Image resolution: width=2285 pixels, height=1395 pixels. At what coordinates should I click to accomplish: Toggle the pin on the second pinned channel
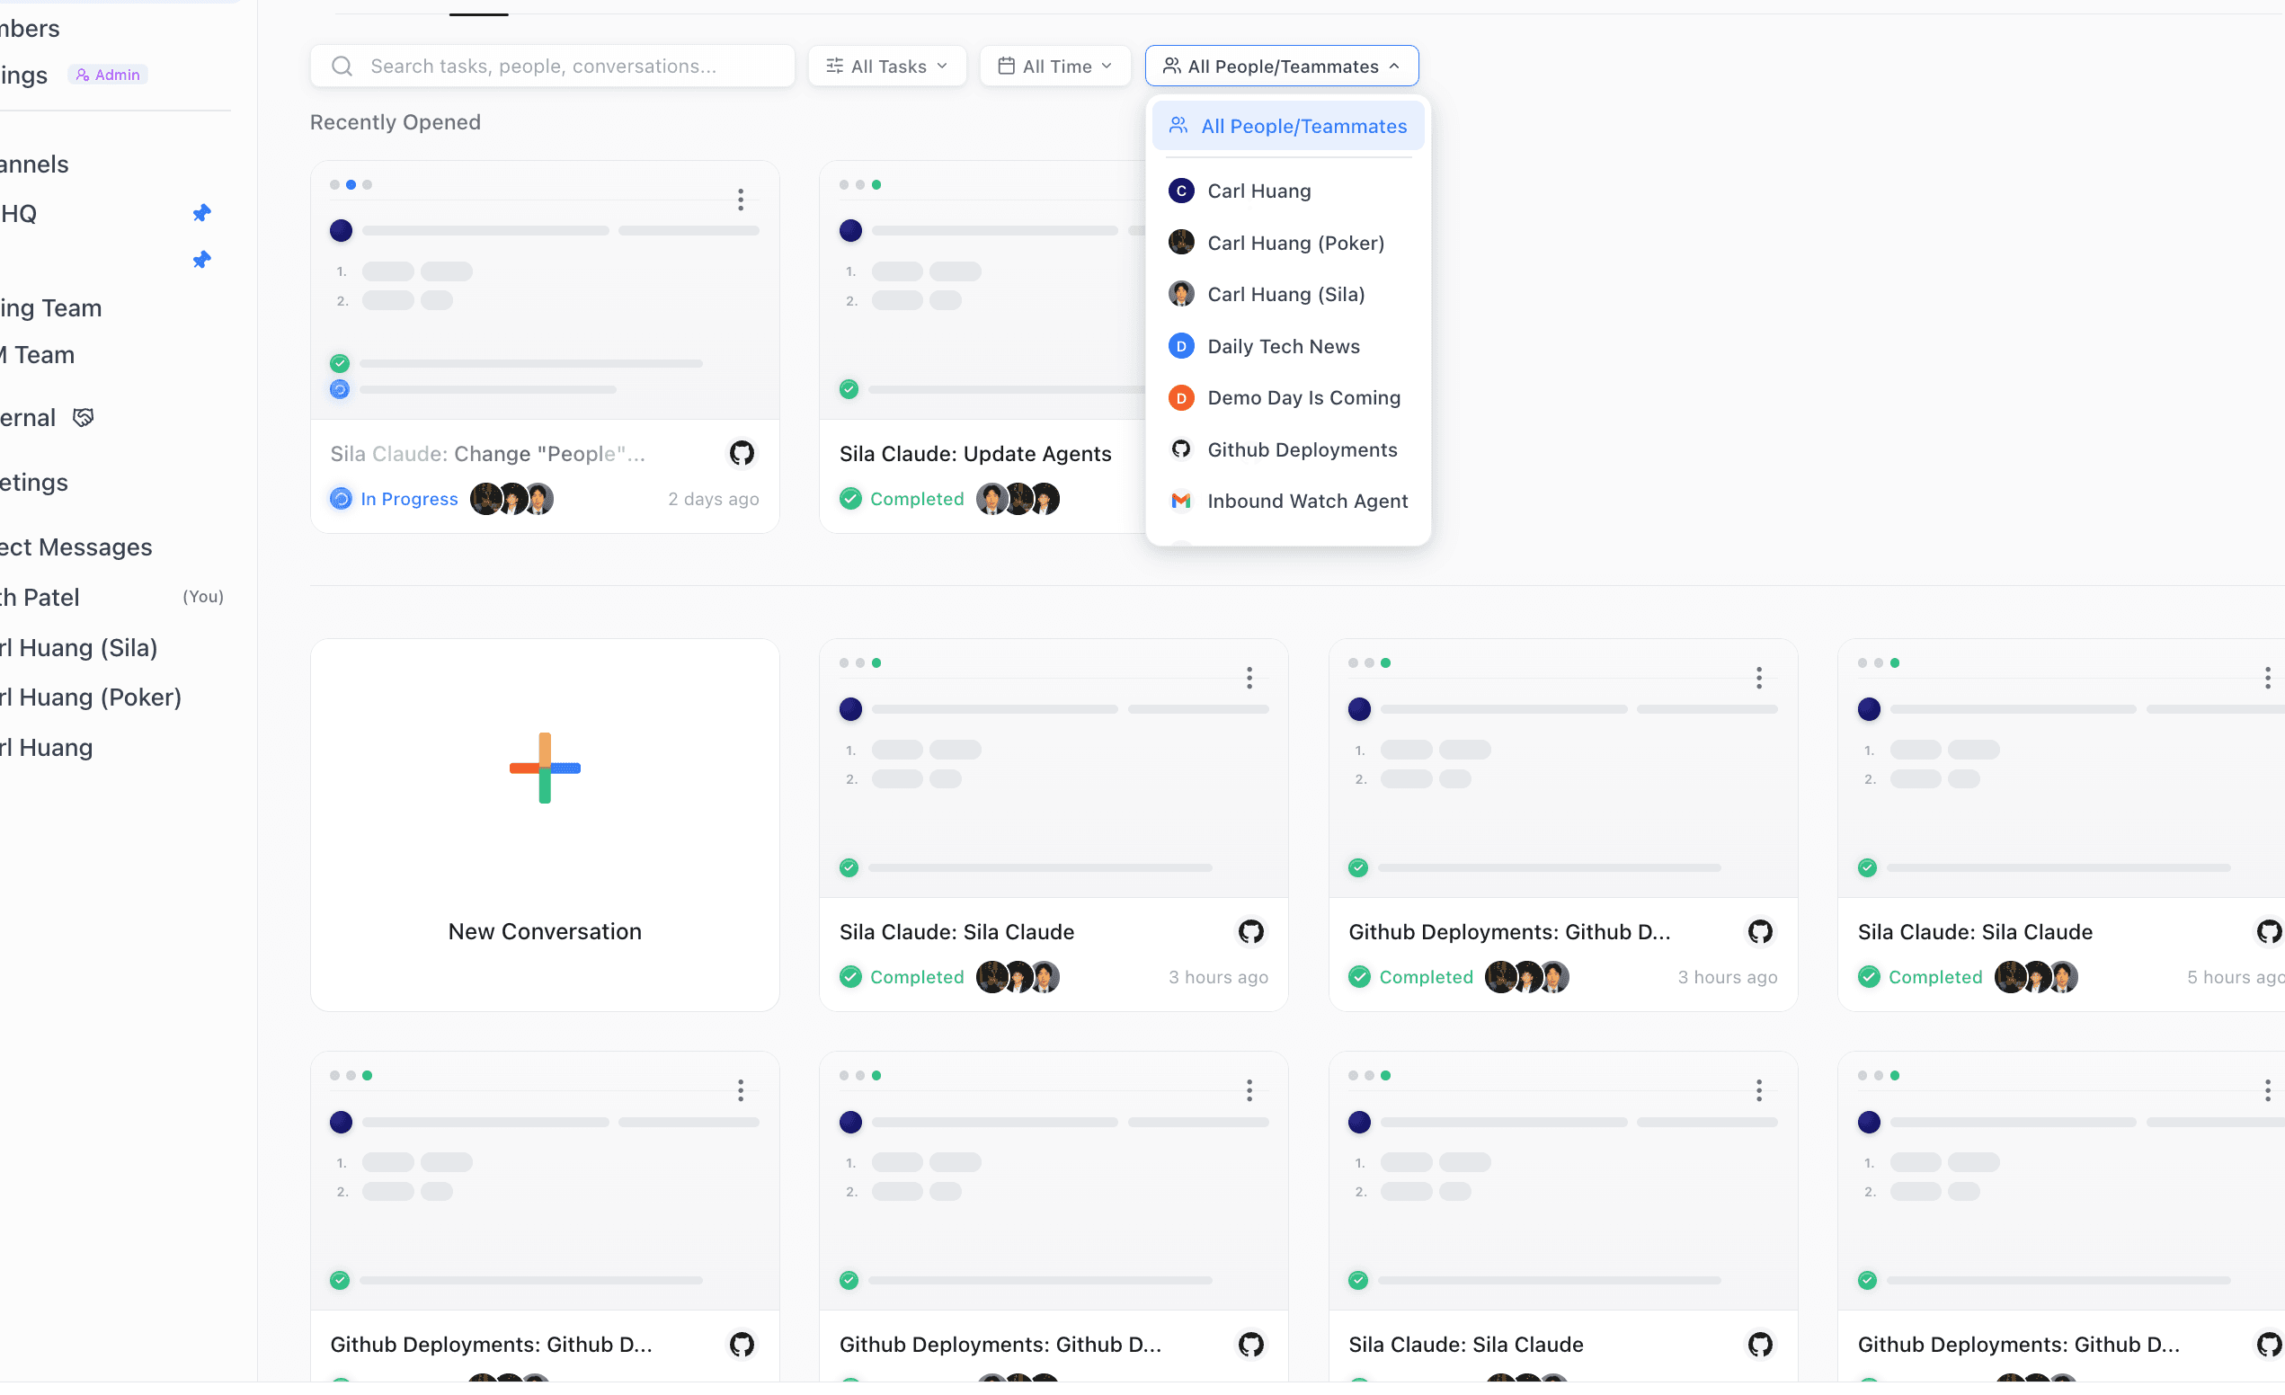click(x=201, y=261)
